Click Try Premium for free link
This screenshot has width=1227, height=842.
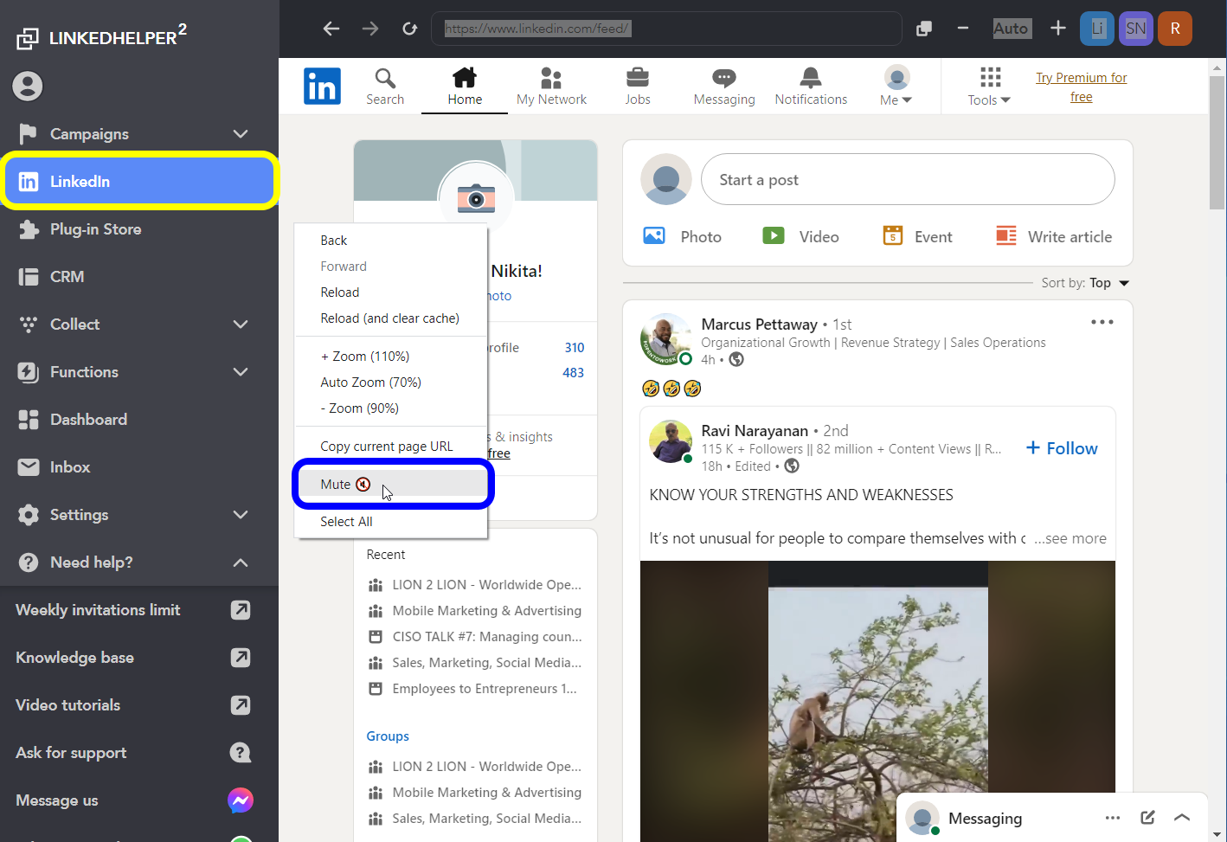click(1082, 87)
